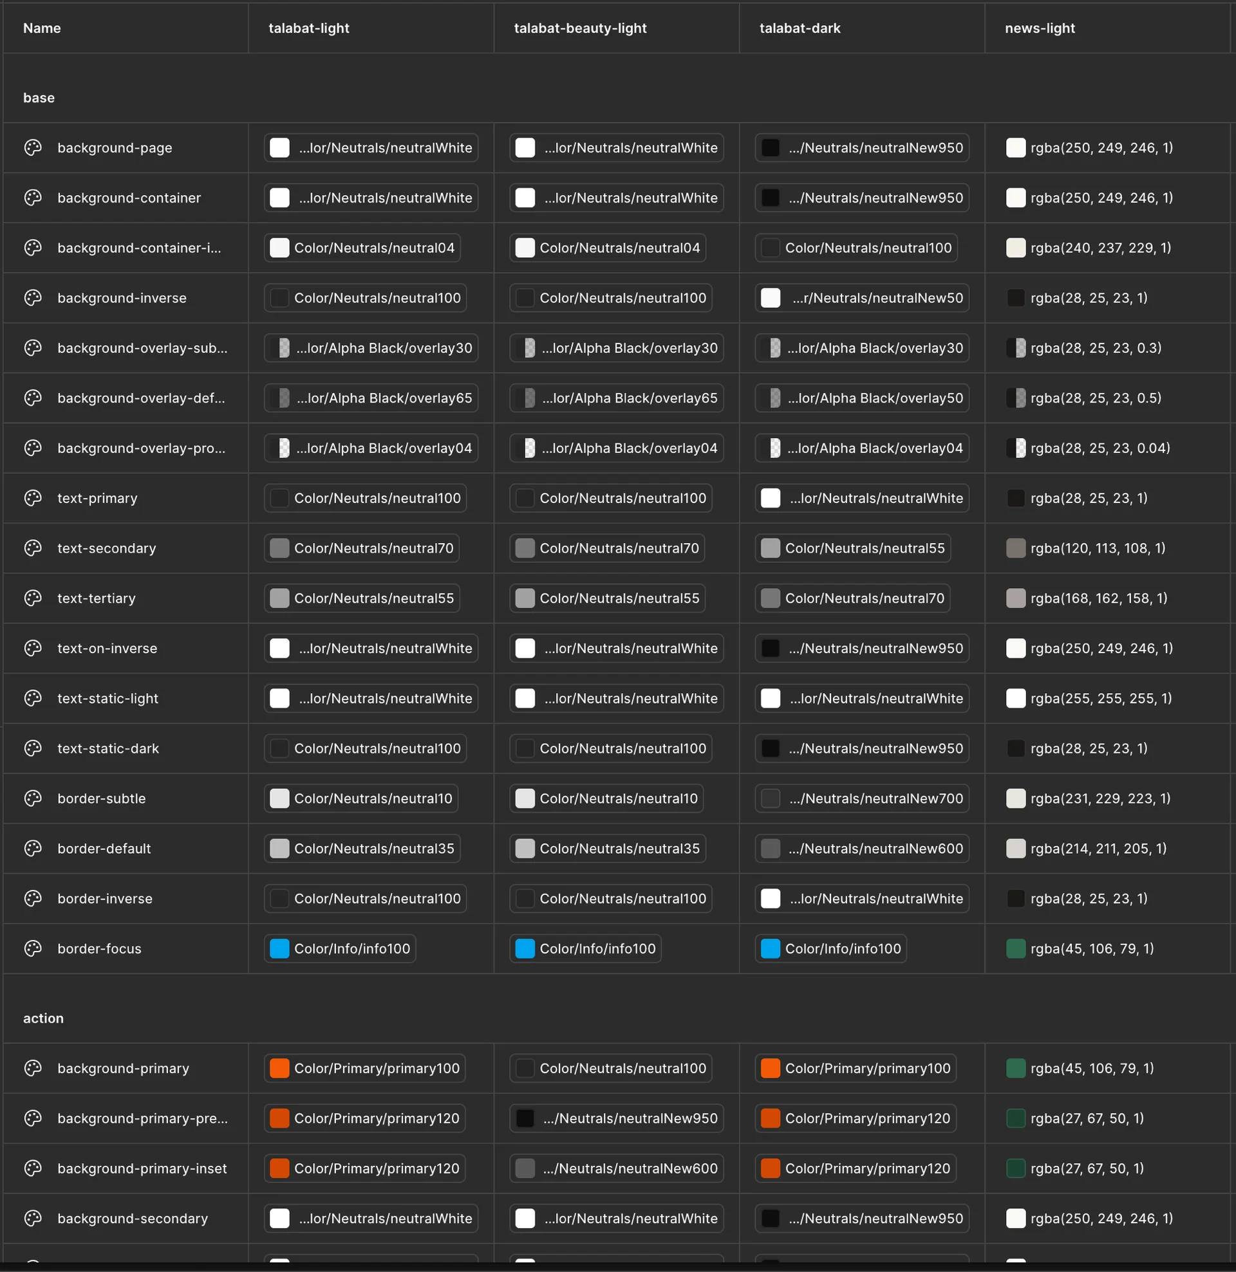This screenshot has width=1236, height=1272.
Task: Select the text-on-inverse variable name
Action: (x=107, y=648)
